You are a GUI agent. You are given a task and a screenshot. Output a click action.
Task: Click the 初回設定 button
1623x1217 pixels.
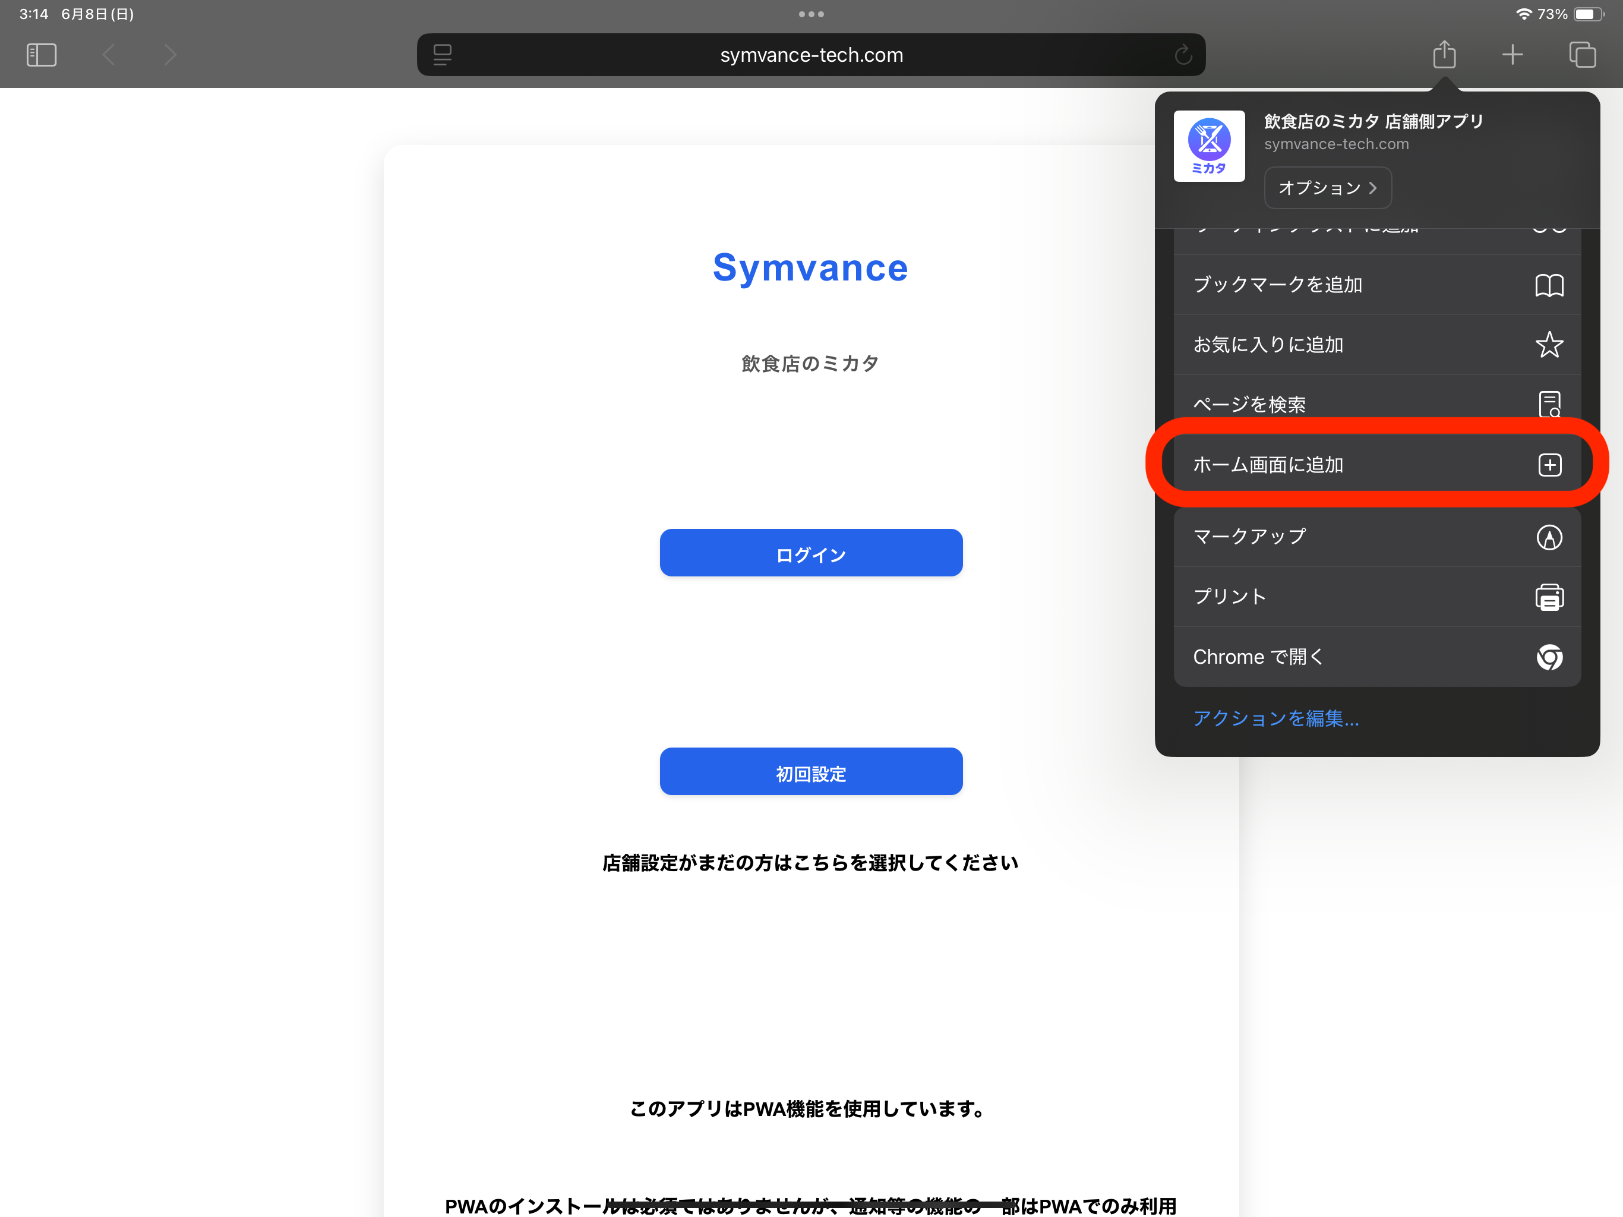click(x=811, y=771)
